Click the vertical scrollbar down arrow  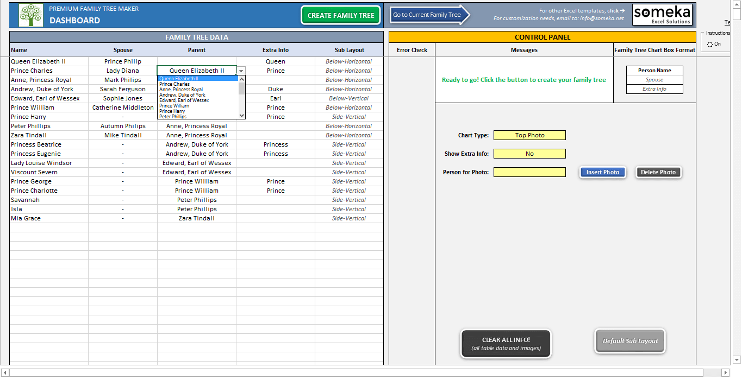[737, 359]
